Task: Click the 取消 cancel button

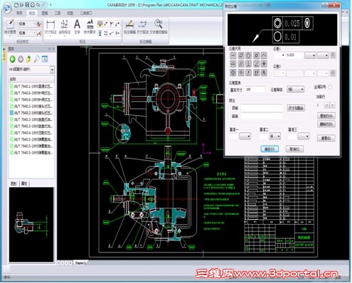Action: coord(294,149)
